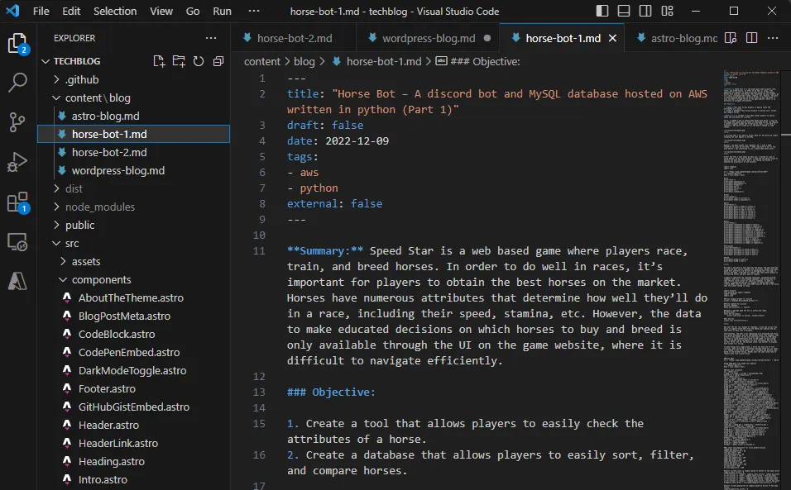The image size is (791, 490).
Task: Switch to wordpress-blog.md tab
Action: [x=428, y=38]
